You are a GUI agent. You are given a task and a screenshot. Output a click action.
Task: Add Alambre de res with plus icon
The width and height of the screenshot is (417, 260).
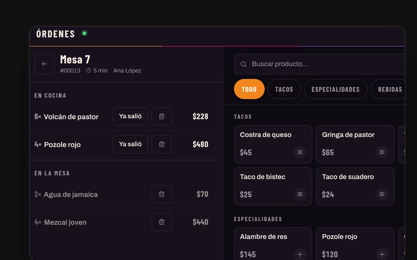(300, 254)
